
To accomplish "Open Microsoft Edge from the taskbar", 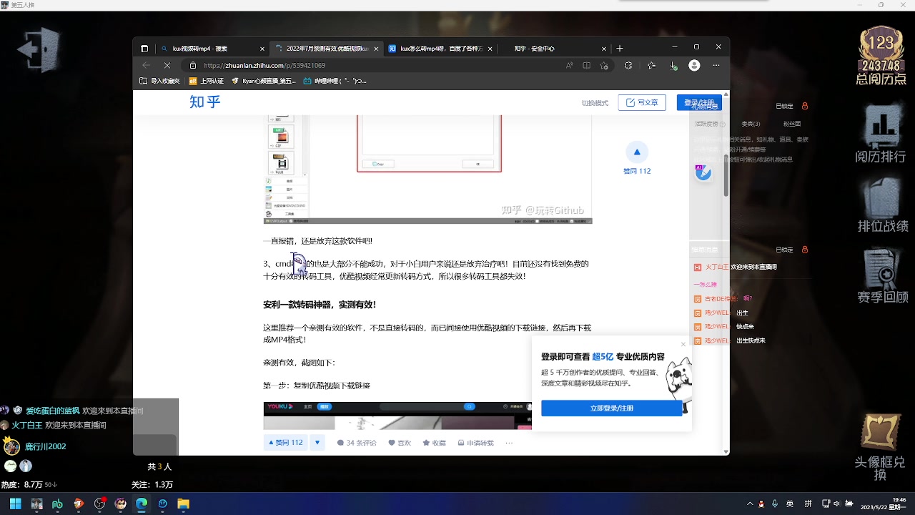I will 142,504.
